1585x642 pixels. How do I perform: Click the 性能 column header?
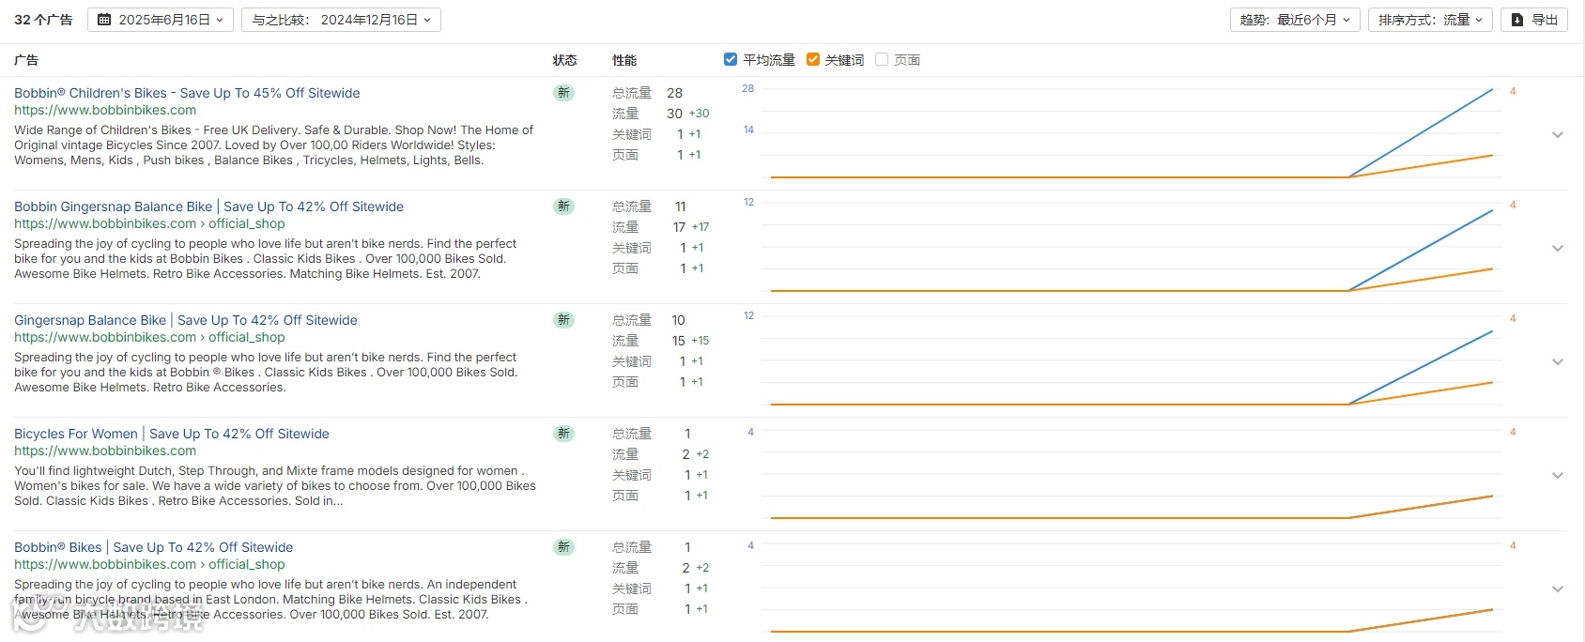[x=624, y=60]
